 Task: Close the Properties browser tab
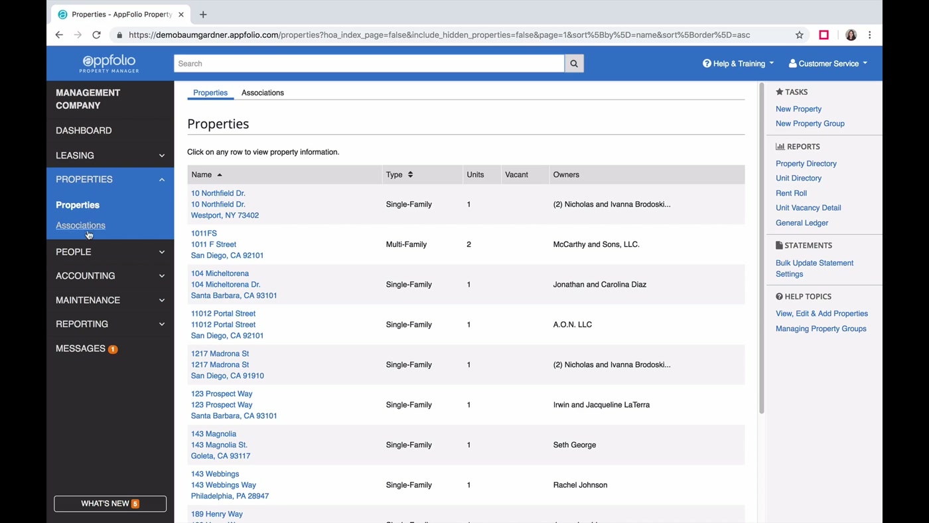click(181, 14)
